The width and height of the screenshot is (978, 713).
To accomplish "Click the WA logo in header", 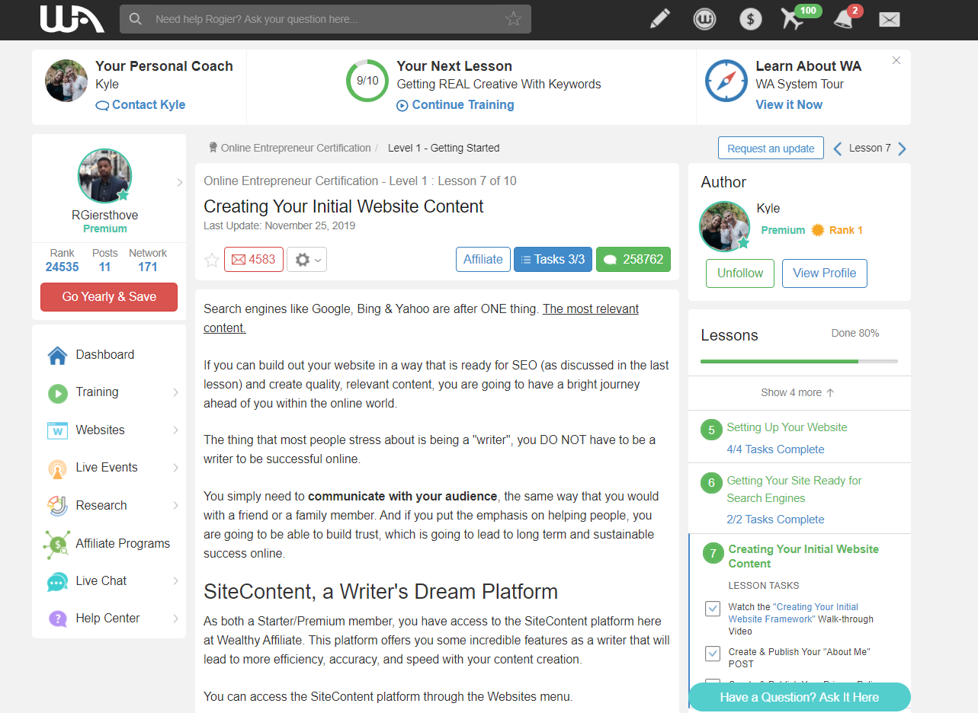I will click(x=72, y=19).
